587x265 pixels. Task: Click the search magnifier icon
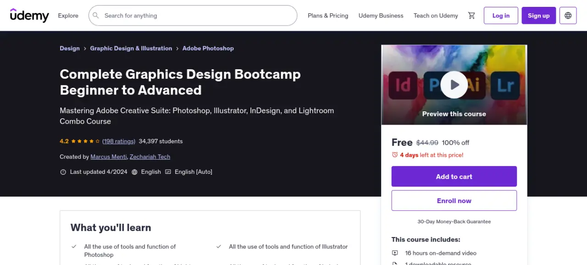(96, 16)
